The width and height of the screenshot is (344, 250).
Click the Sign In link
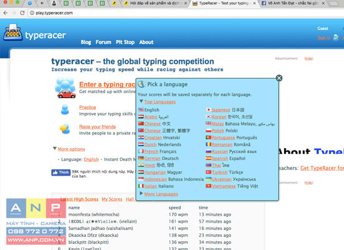(324, 37)
